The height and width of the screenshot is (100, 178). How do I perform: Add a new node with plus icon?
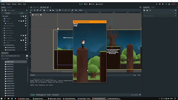(x=2, y=10)
